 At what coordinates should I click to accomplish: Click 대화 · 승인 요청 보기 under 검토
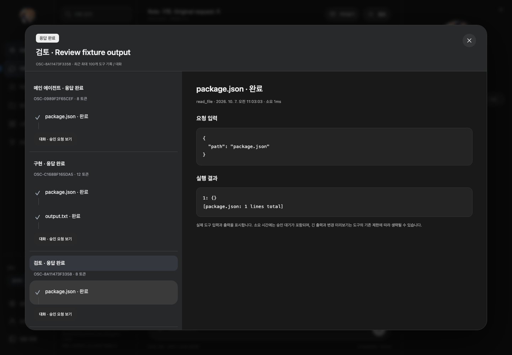pyautogui.click(x=55, y=314)
